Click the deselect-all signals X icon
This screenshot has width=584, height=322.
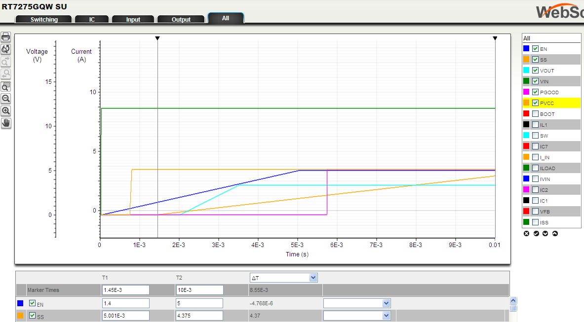[526, 233]
